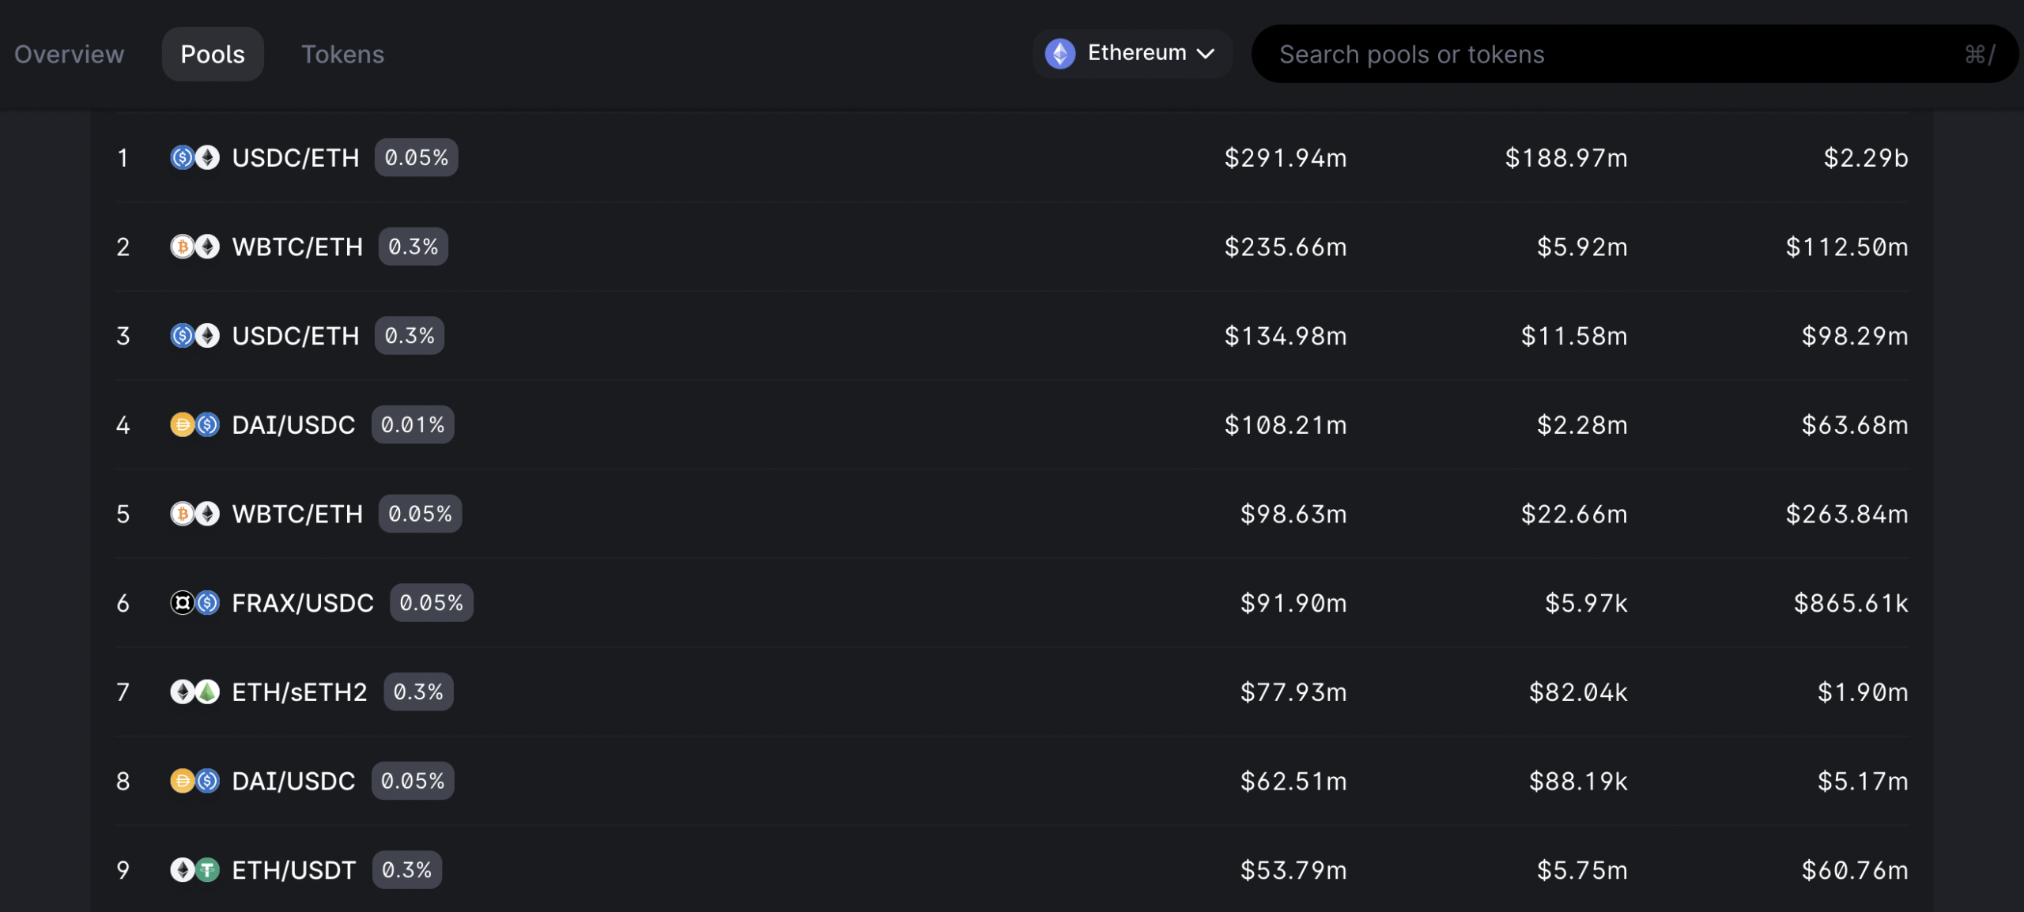Click the $291.94m TVL value in row one
The width and height of the screenshot is (2024, 912).
(x=1286, y=157)
